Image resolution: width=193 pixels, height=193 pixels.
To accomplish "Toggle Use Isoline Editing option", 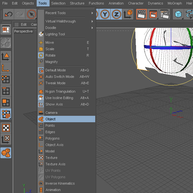I will (67, 98).
